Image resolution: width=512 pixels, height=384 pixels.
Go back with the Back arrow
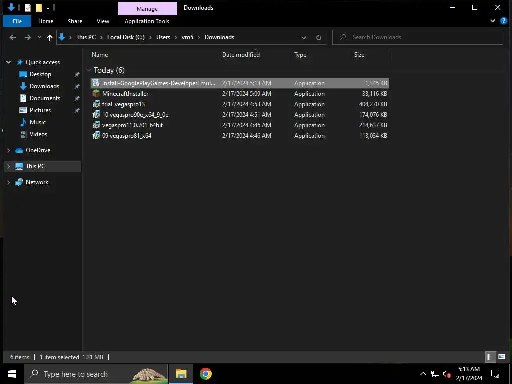coord(12,37)
